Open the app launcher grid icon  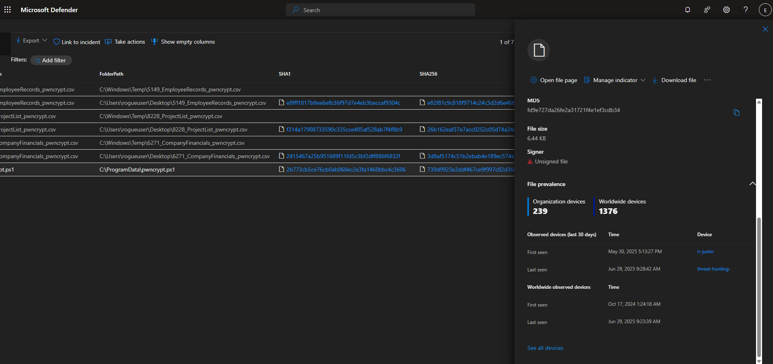(8, 10)
